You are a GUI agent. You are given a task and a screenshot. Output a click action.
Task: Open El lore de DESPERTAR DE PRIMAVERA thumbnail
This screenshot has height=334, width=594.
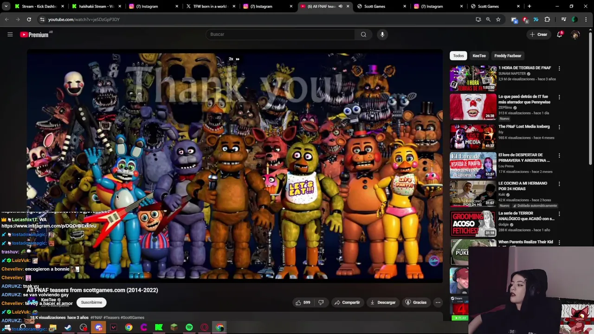(x=473, y=165)
